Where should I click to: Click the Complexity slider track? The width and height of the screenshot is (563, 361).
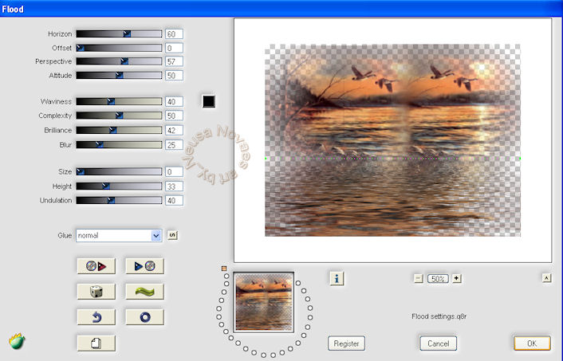click(119, 116)
